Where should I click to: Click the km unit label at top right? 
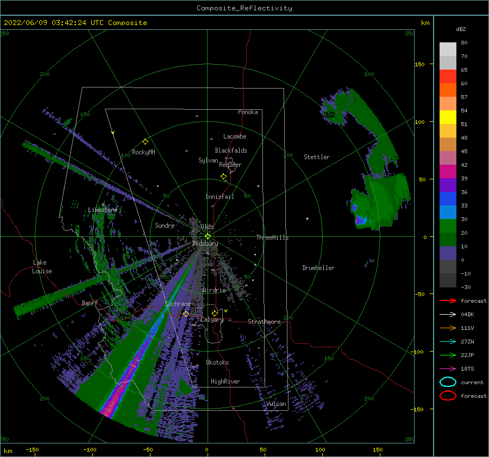425,23
